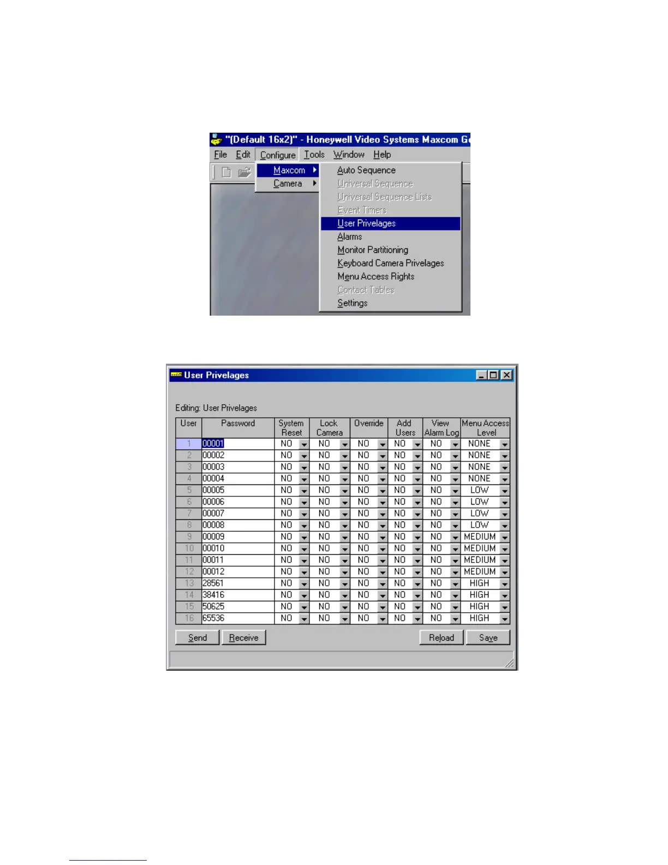Select row header for user 15
The image size is (668, 865).
point(189,607)
